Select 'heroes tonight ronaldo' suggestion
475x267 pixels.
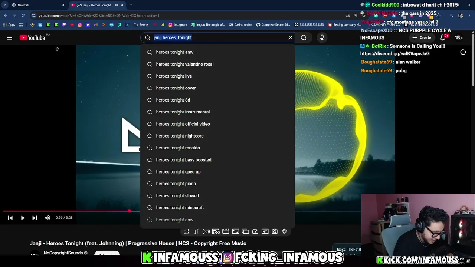click(217, 148)
